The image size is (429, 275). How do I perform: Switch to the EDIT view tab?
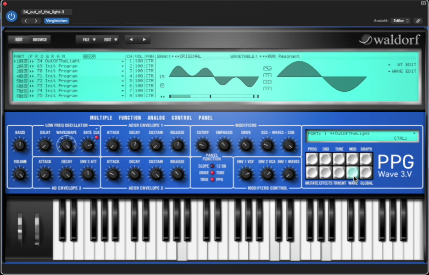[x=19, y=39]
